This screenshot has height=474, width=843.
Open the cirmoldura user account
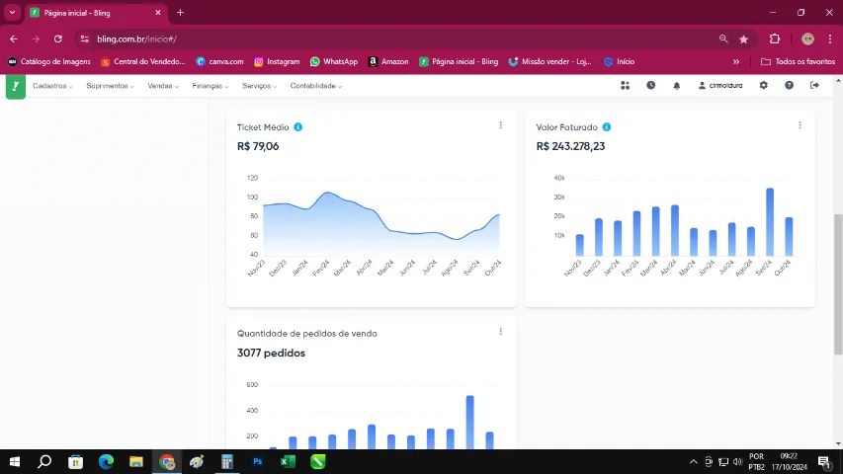point(724,86)
